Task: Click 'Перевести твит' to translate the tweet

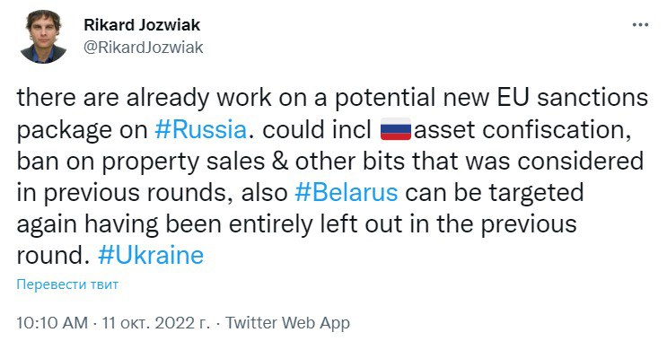Action: pyautogui.click(x=67, y=284)
